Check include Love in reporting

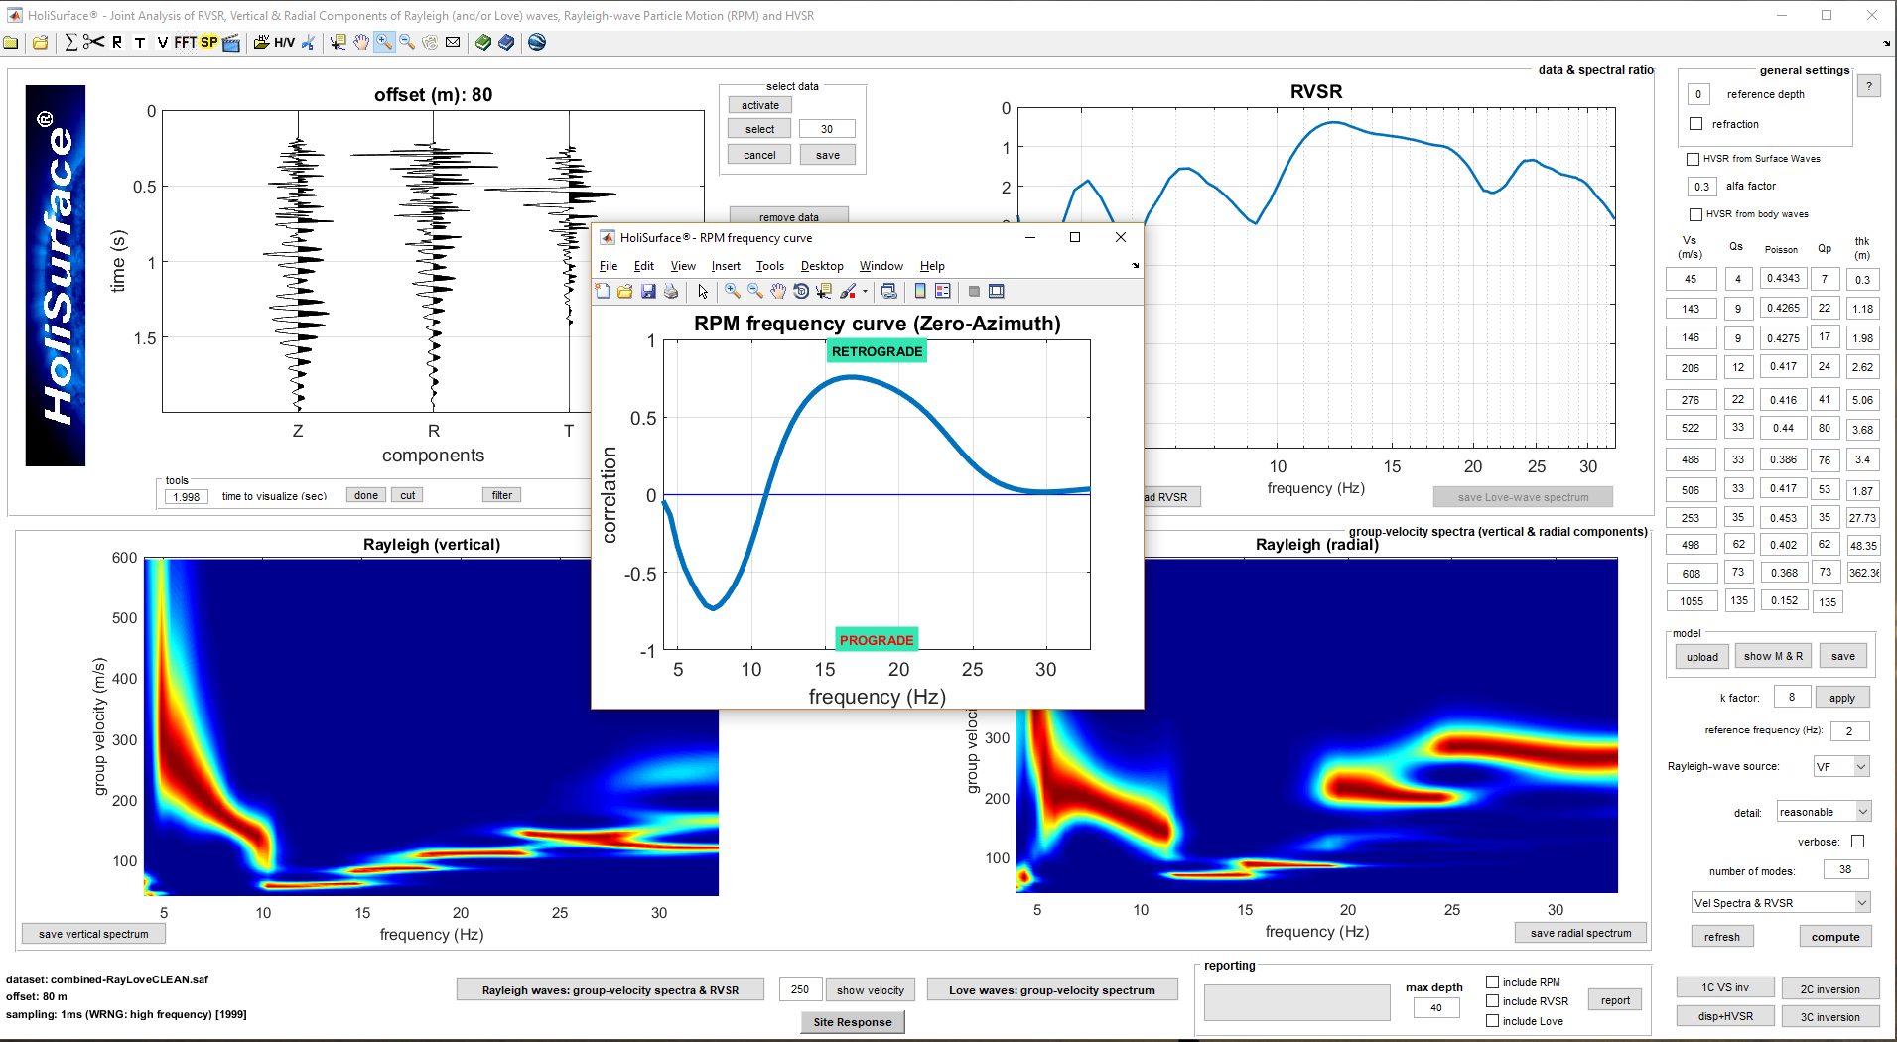(1492, 1021)
